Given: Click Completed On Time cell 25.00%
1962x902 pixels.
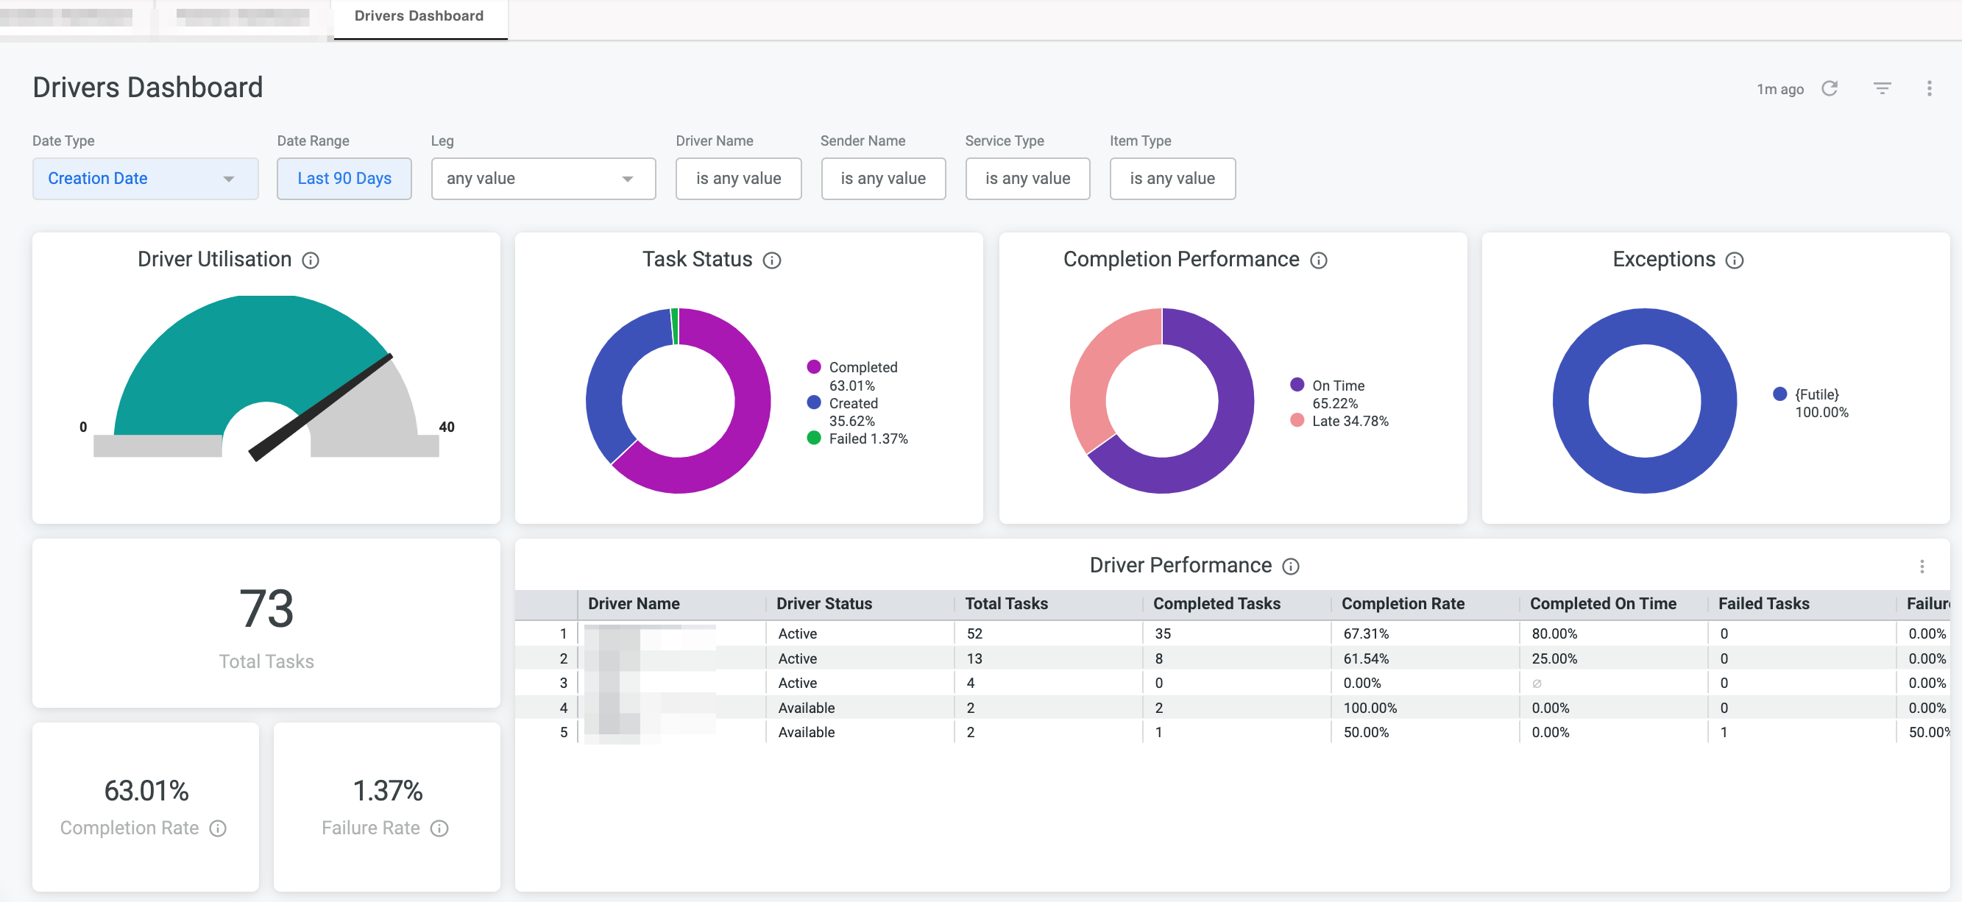Looking at the screenshot, I should 1554,658.
